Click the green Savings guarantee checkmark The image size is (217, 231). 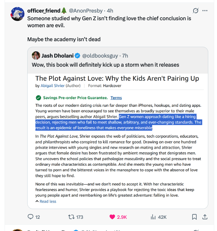pos(38,98)
